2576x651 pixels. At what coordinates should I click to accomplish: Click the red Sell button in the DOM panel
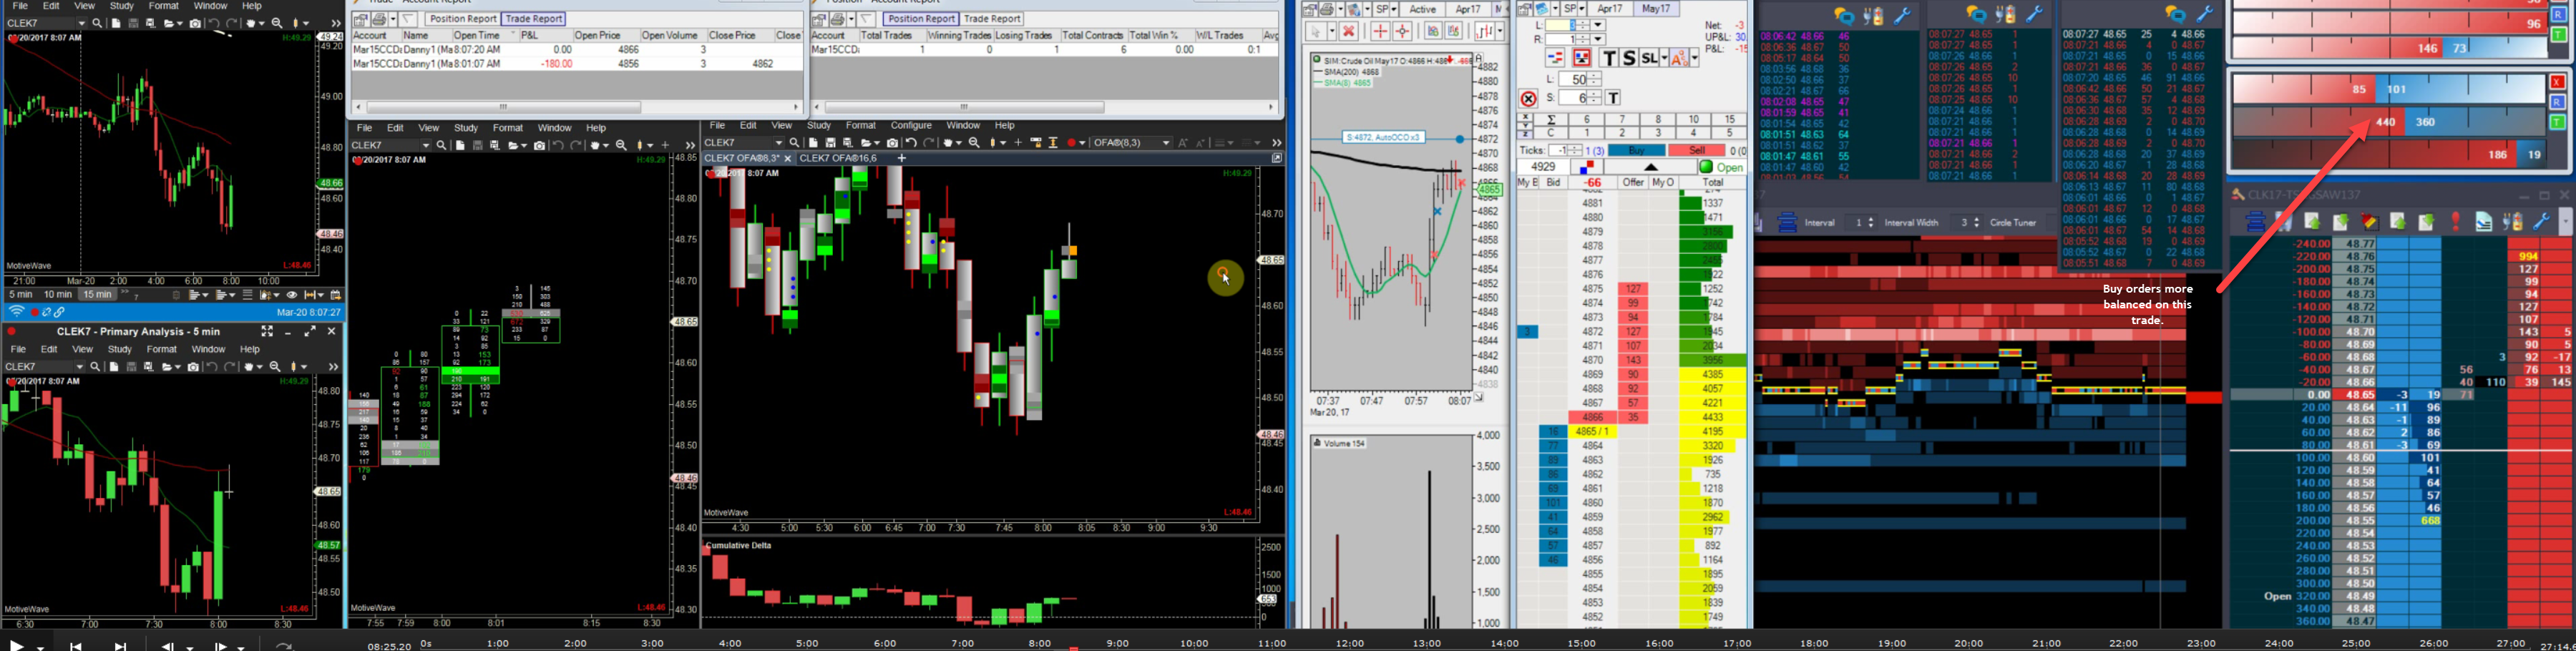point(1697,151)
